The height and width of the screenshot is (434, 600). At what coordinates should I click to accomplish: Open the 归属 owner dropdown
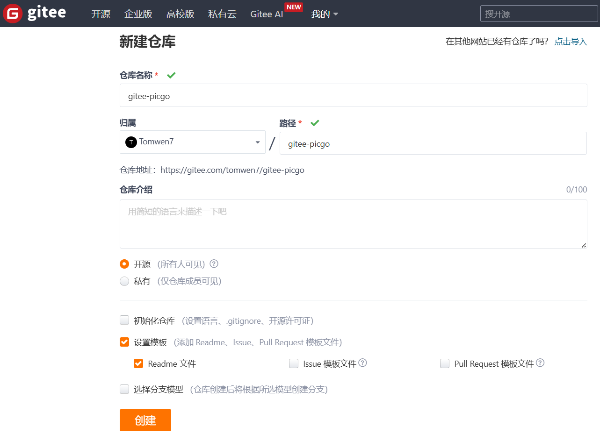(x=257, y=142)
